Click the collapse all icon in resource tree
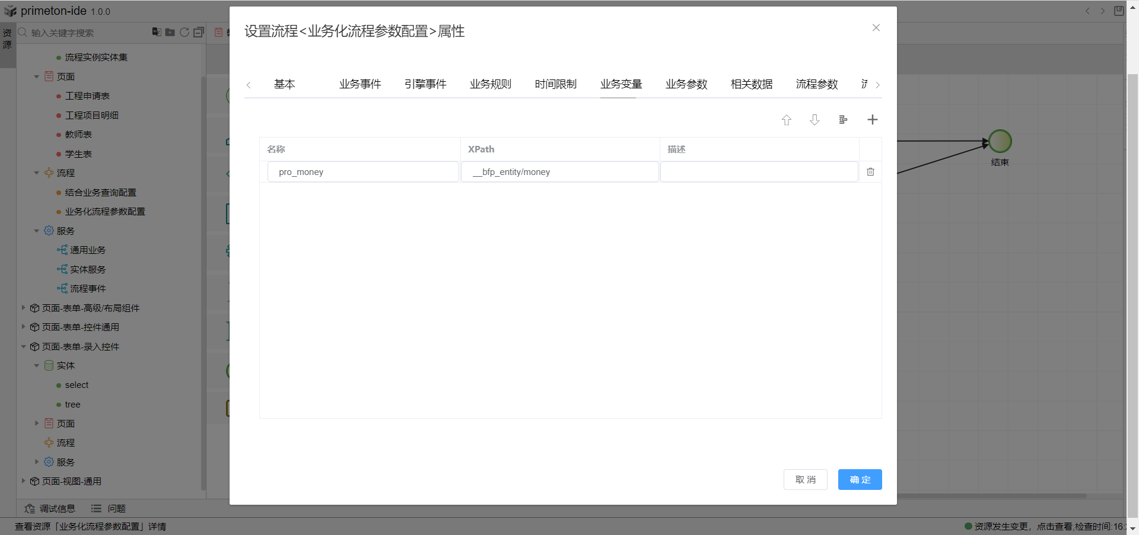The width and height of the screenshot is (1139, 535). tap(199, 33)
